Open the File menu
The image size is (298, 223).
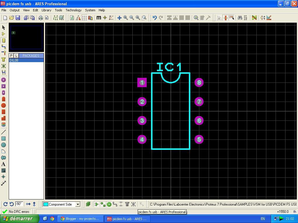(4, 10)
